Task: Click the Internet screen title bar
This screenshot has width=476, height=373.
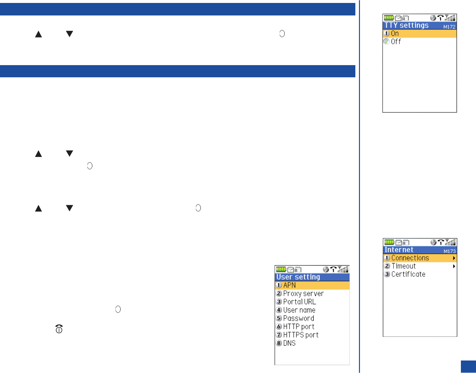Action: coord(420,250)
